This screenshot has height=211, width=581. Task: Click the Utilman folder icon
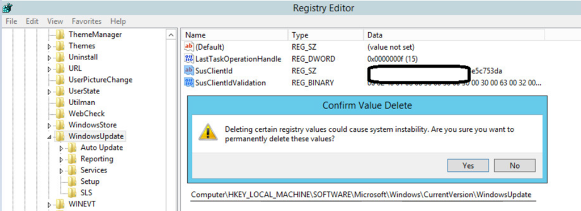click(x=61, y=102)
